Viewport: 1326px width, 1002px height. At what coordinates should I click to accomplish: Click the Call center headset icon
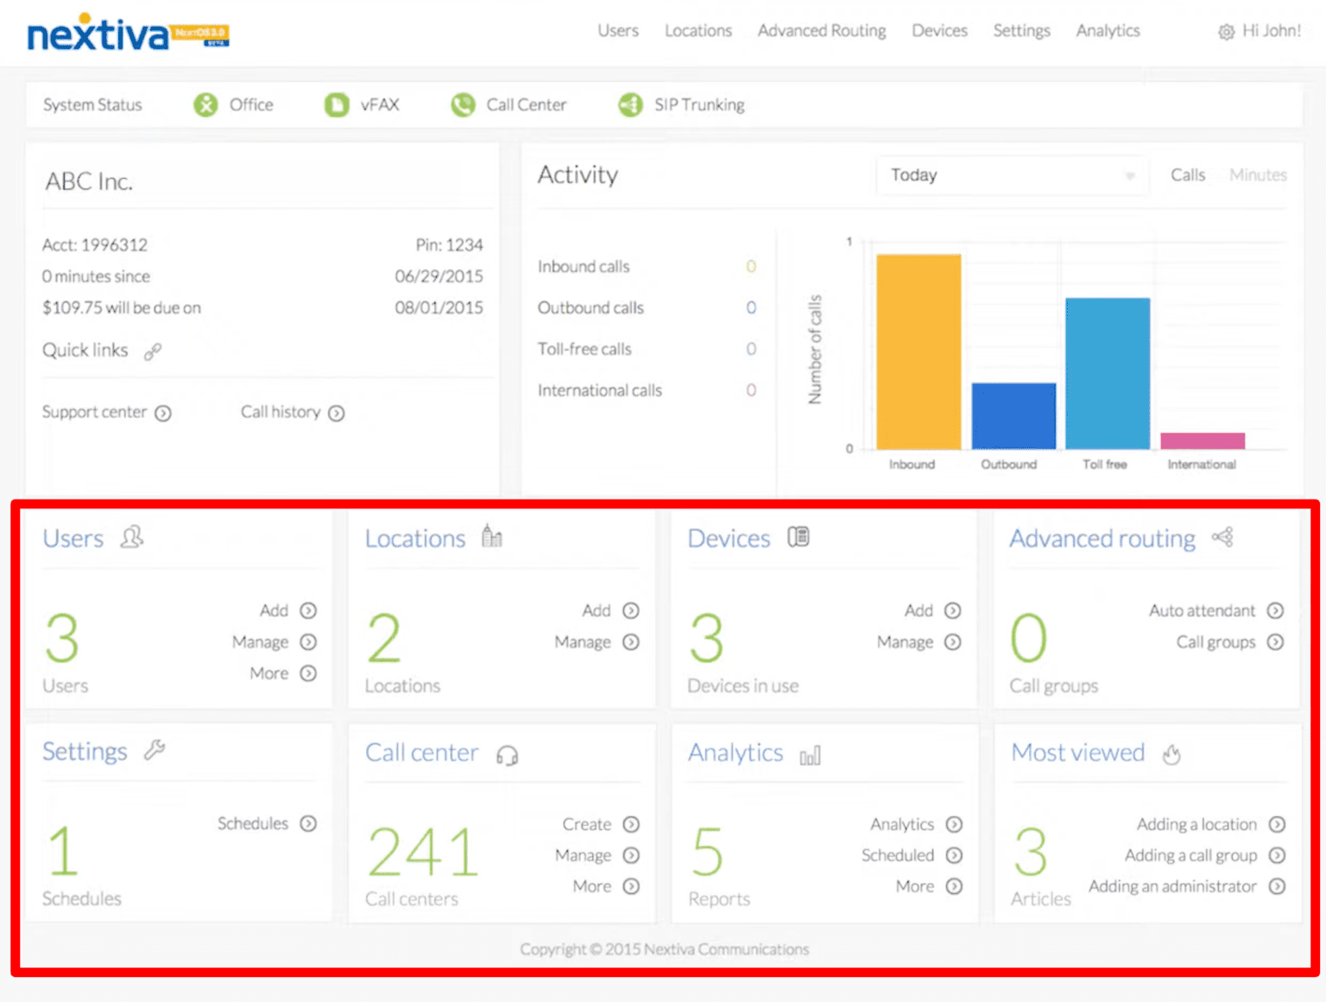coord(507,756)
